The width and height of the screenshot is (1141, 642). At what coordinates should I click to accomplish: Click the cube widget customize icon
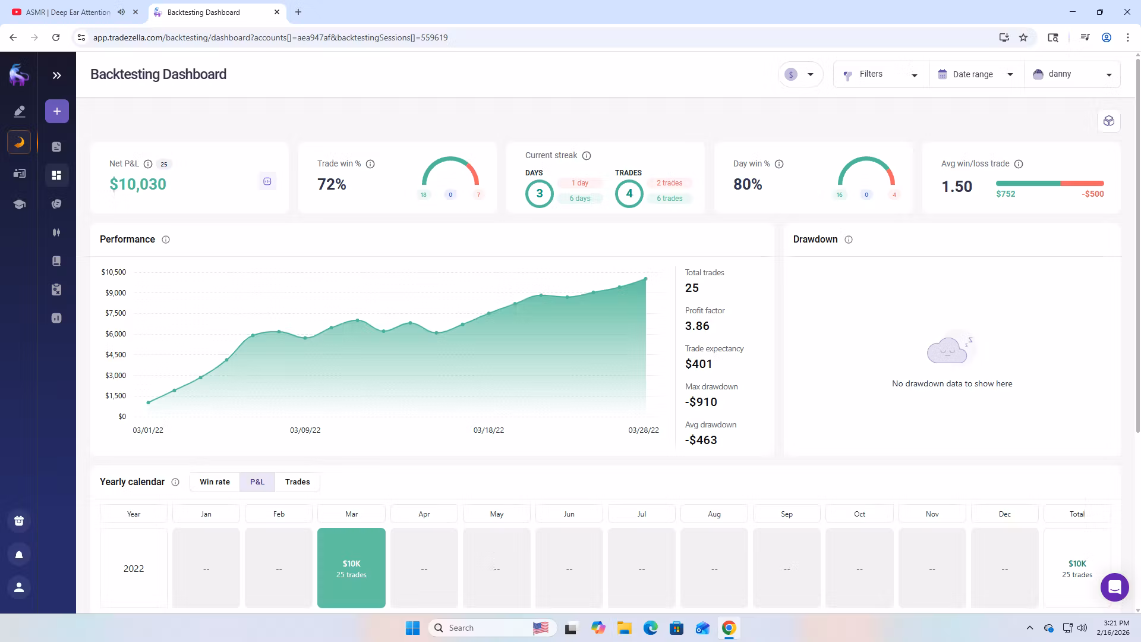pos(1109,121)
